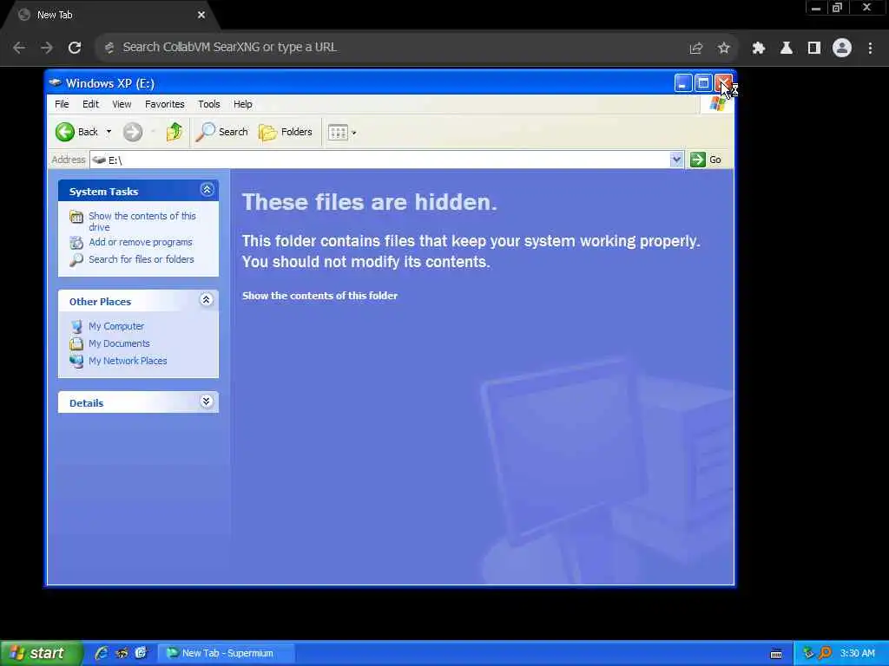Open the Favorites menu
The height and width of the screenshot is (666, 889).
[164, 104]
